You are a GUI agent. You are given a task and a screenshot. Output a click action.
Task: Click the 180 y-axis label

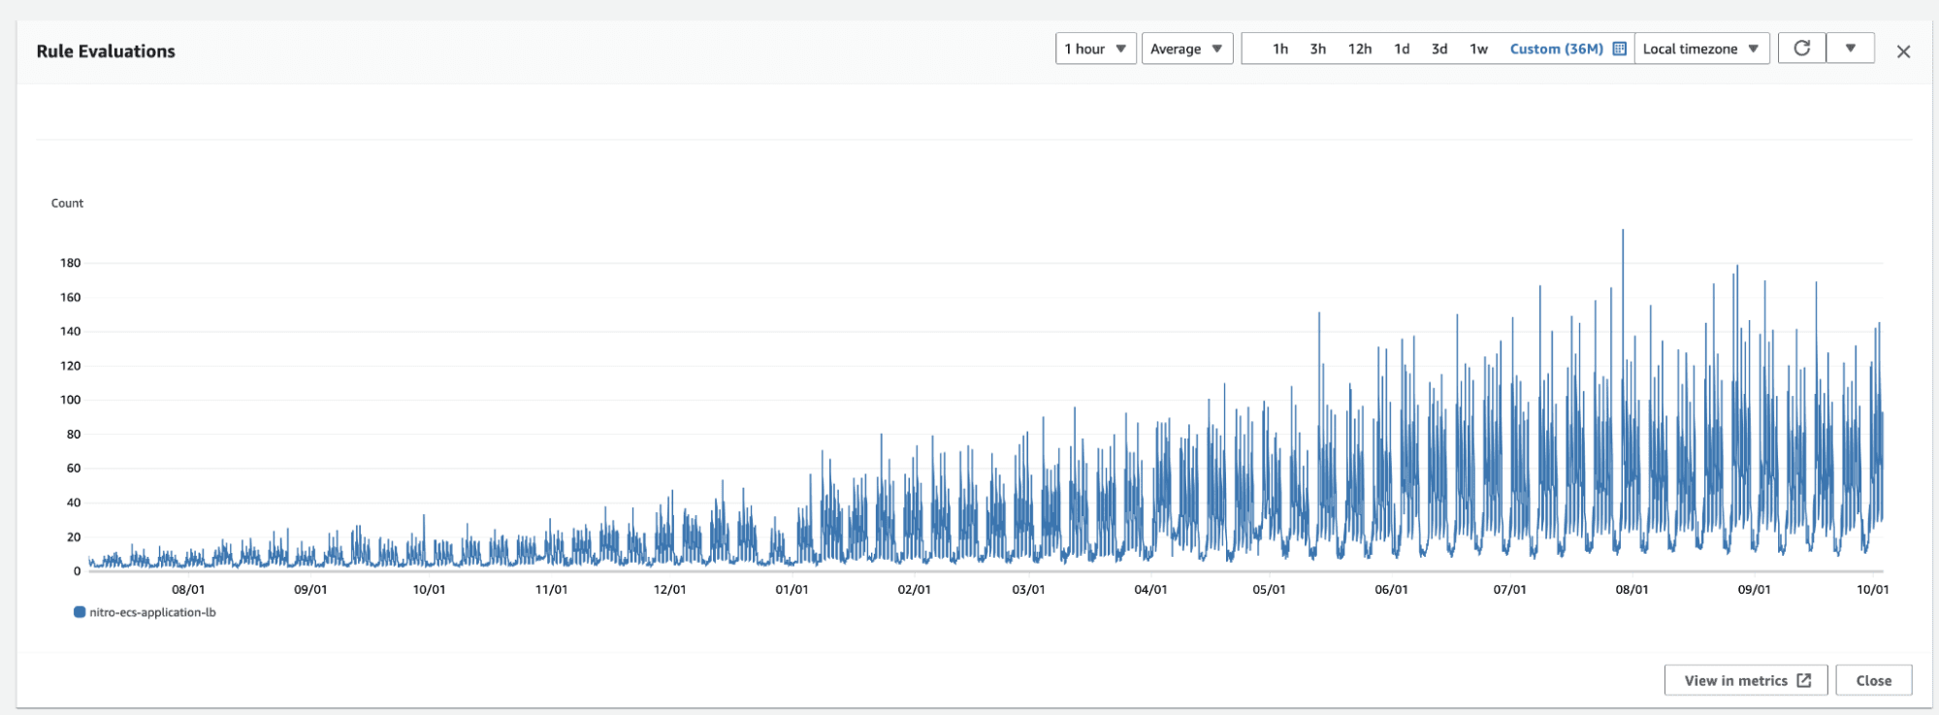pos(71,263)
